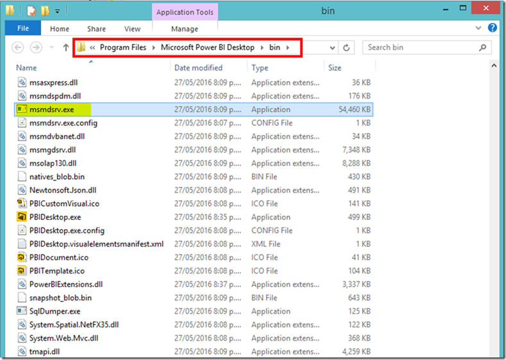Refresh the bin folder view
The width and height of the screenshot is (506, 360).
[346, 47]
